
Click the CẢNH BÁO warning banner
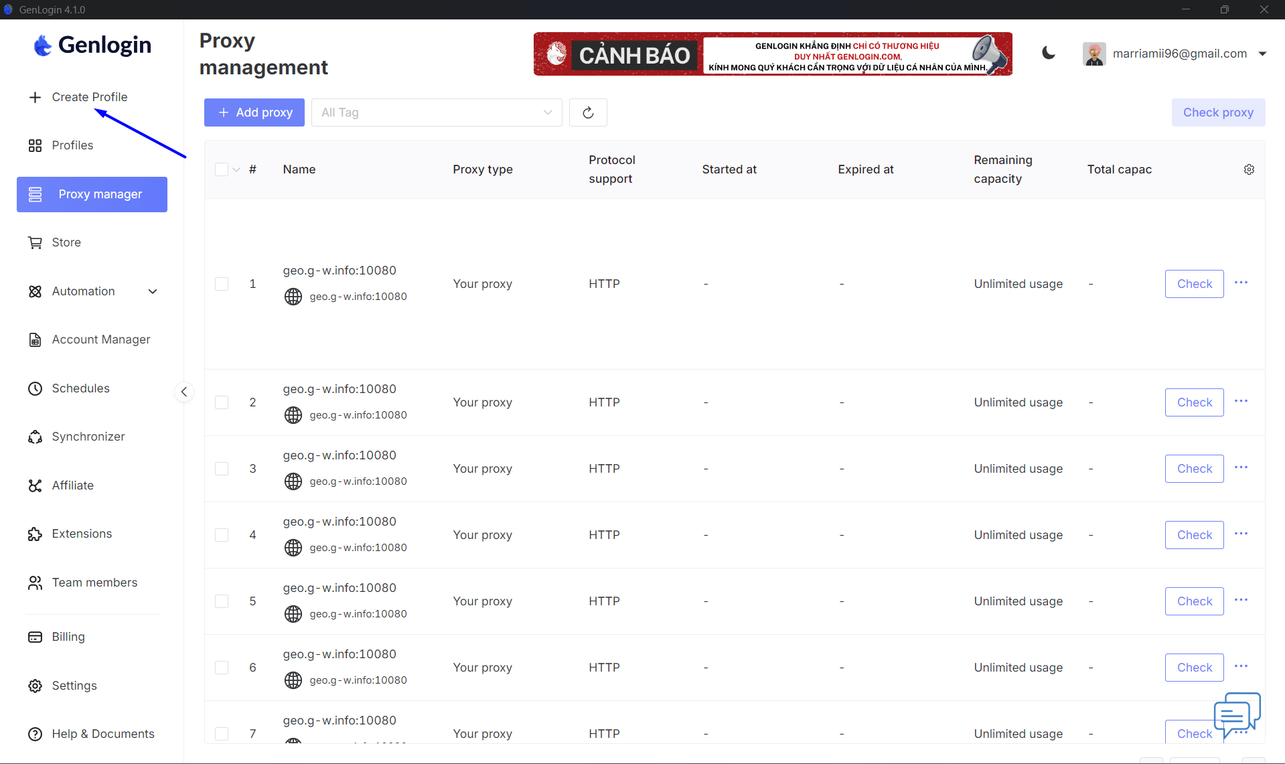773,54
